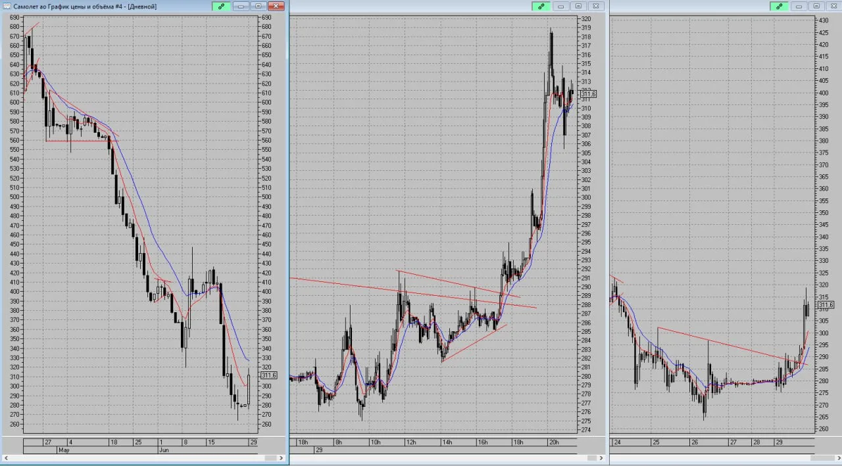This screenshot has height=466, width=842.
Task: Minimize the right chart window
Action: 800,6
